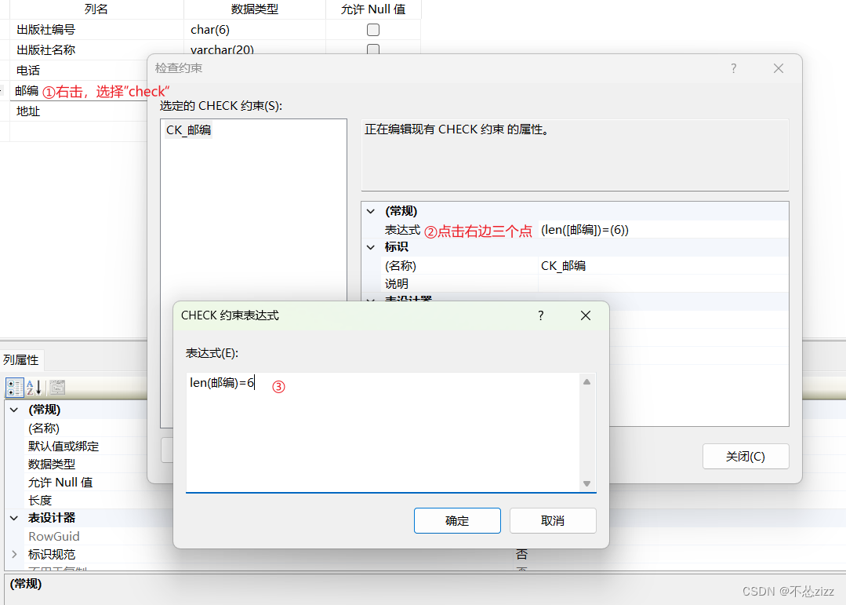
Task: Select the alphabetical sort icon in 列属性 panel
Action: coord(33,387)
